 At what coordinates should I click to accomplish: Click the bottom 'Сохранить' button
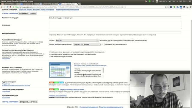point(24,102)
